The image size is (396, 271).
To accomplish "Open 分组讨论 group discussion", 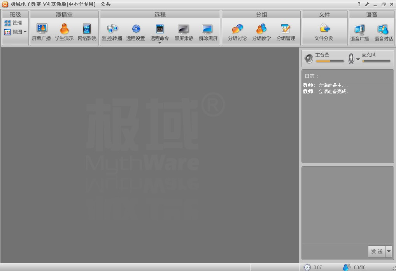I will (x=237, y=32).
